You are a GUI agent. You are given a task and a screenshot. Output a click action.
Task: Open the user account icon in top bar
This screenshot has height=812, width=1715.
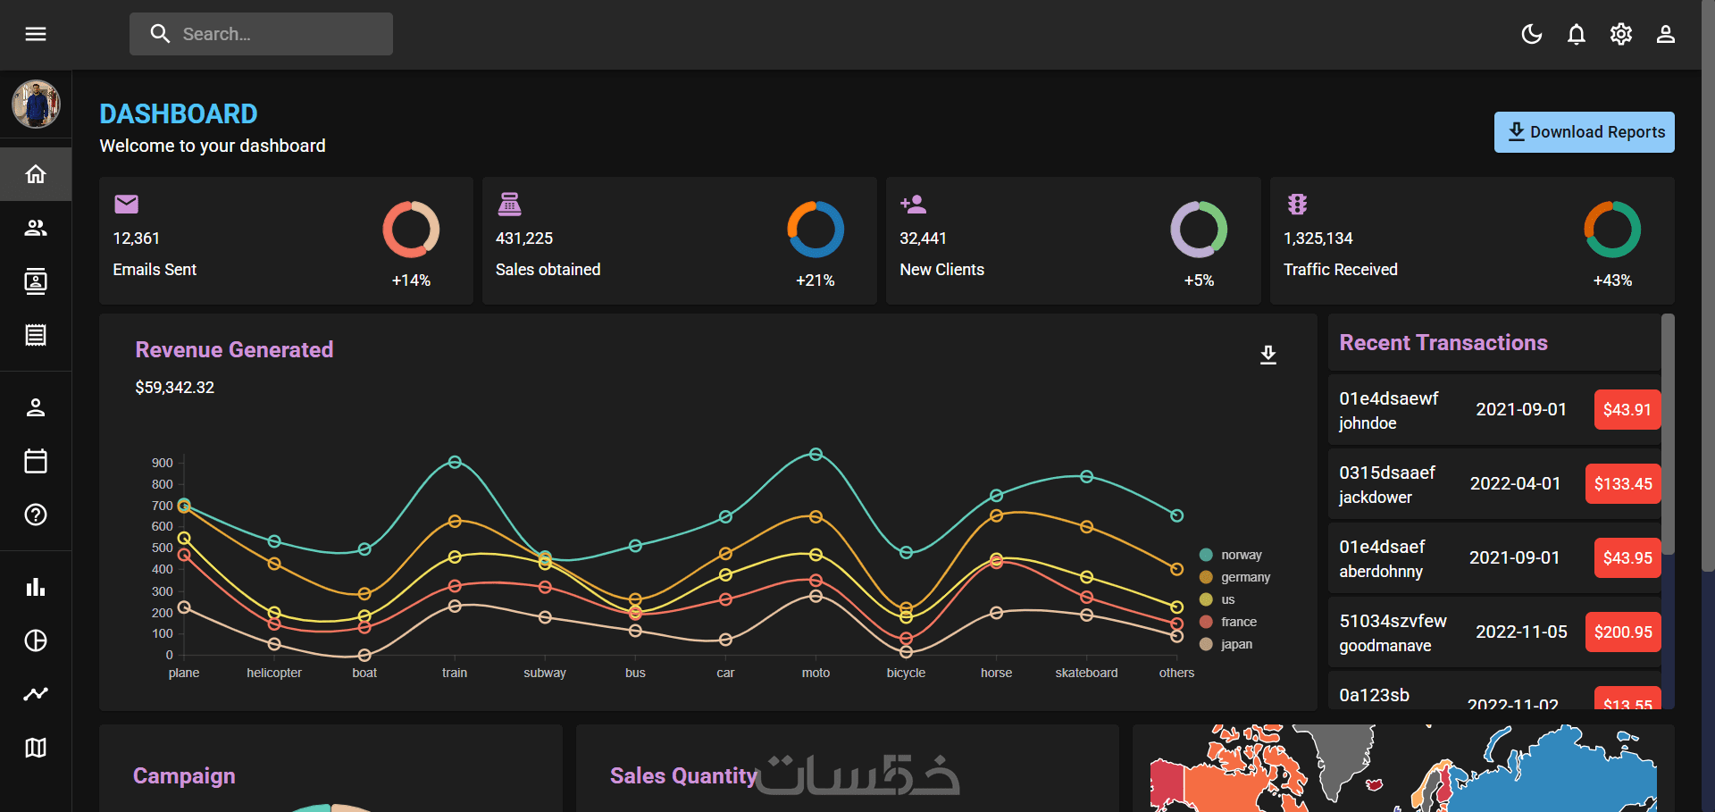[x=1666, y=34]
